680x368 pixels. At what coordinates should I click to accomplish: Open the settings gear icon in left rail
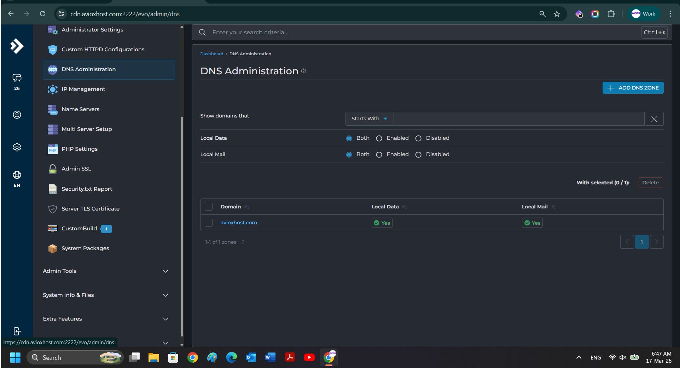tap(17, 147)
